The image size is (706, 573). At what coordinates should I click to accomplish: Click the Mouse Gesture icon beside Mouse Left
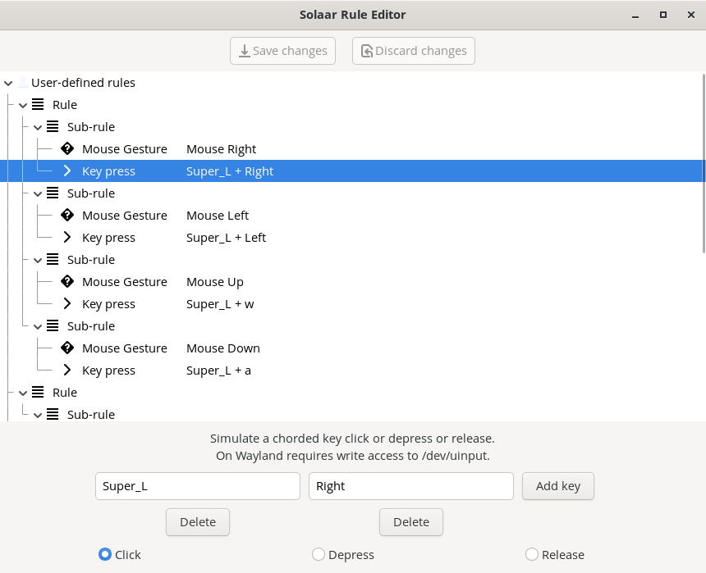(x=67, y=216)
